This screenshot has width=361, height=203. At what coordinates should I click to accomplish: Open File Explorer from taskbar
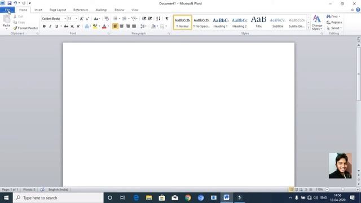coord(149,198)
